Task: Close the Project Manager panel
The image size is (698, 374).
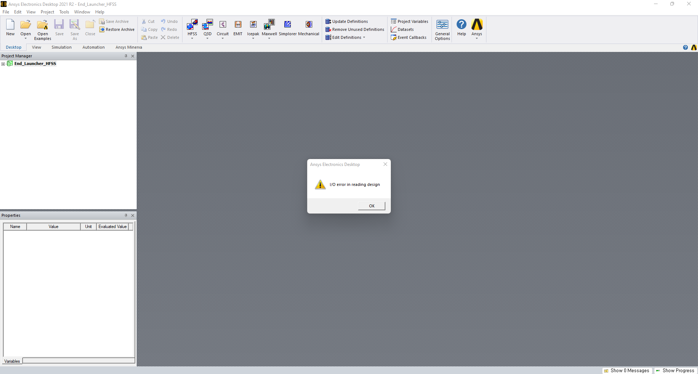Action: [133, 56]
